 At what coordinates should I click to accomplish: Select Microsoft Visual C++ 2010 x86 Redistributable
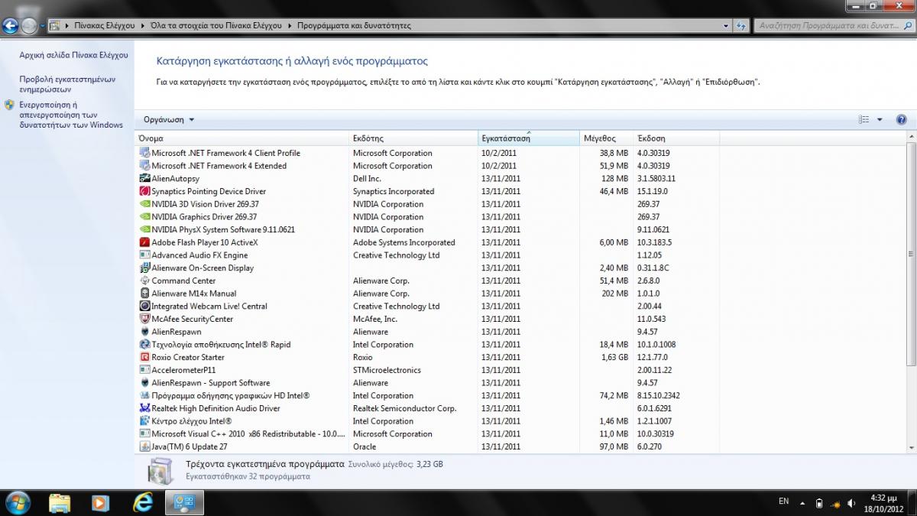428,434
